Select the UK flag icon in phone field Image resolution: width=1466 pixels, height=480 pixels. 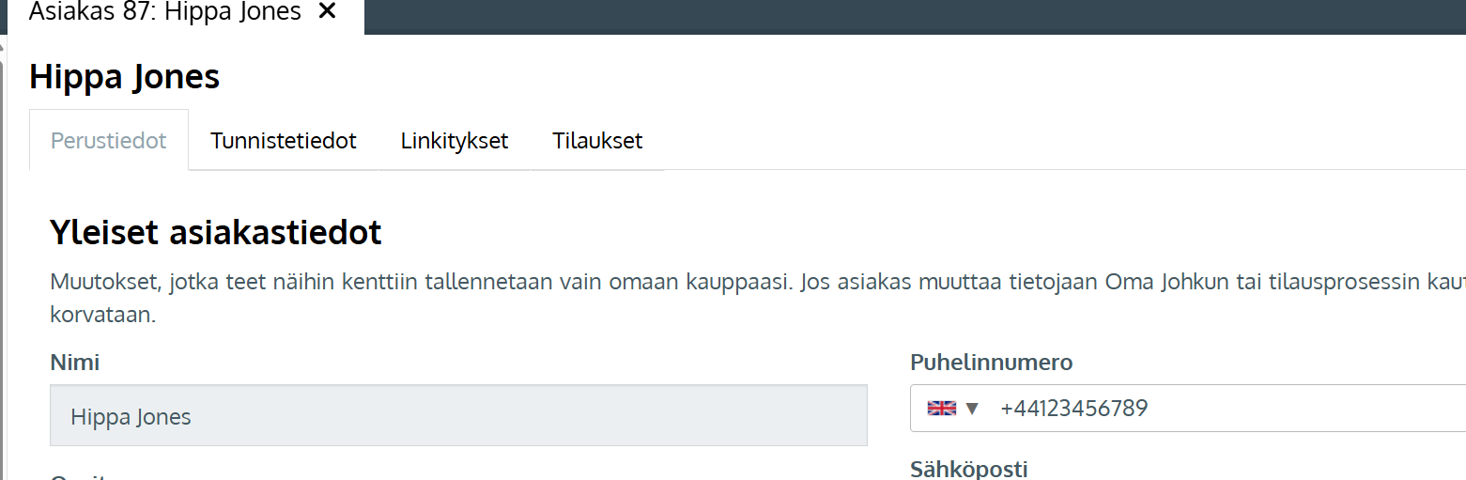pos(941,409)
